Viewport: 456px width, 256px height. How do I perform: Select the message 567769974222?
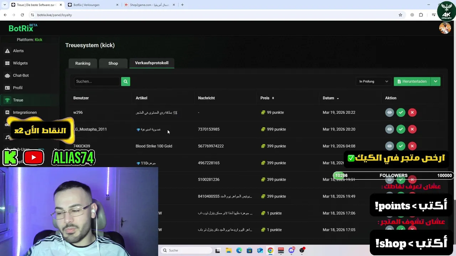[x=211, y=146]
